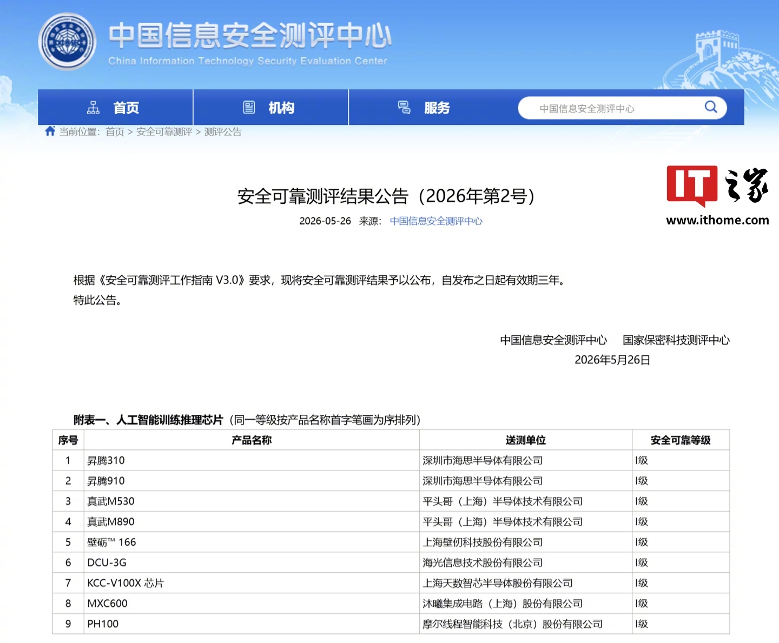Open 安全可靠测评 breadcrumb link
Viewport: 779px width, 643px height.
[x=164, y=132]
